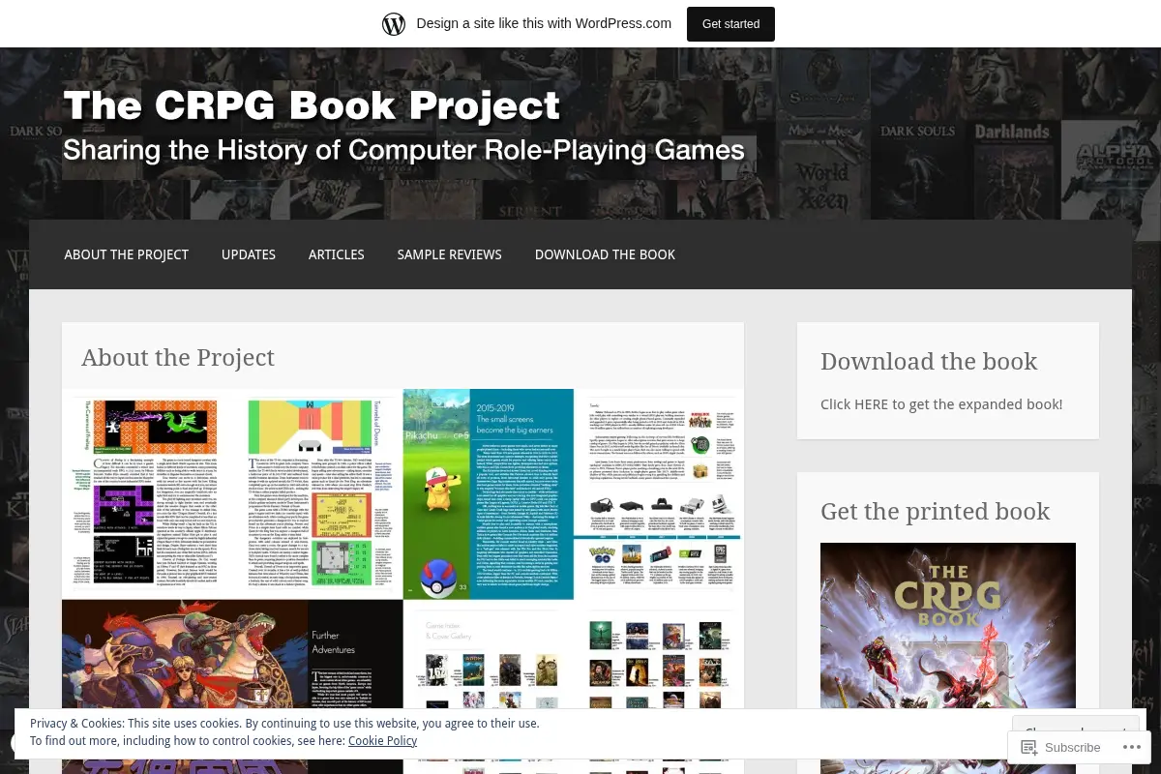Open the Download the Book menu item
This screenshot has width=1161, height=774.
(x=605, y=254)
